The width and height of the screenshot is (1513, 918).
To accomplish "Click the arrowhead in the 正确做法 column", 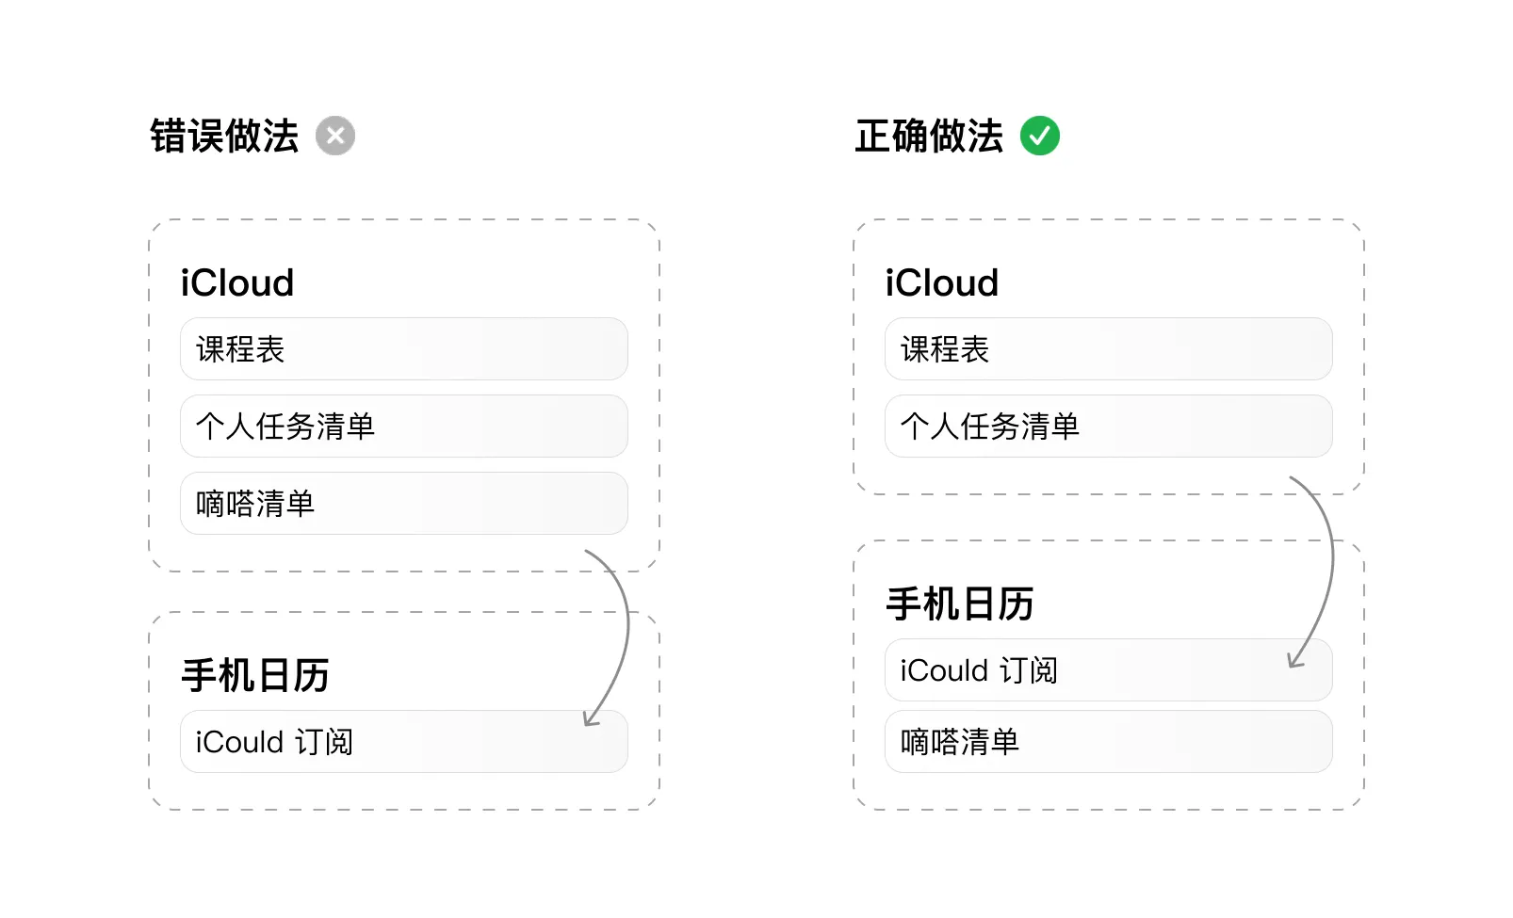I will 1294,662.
